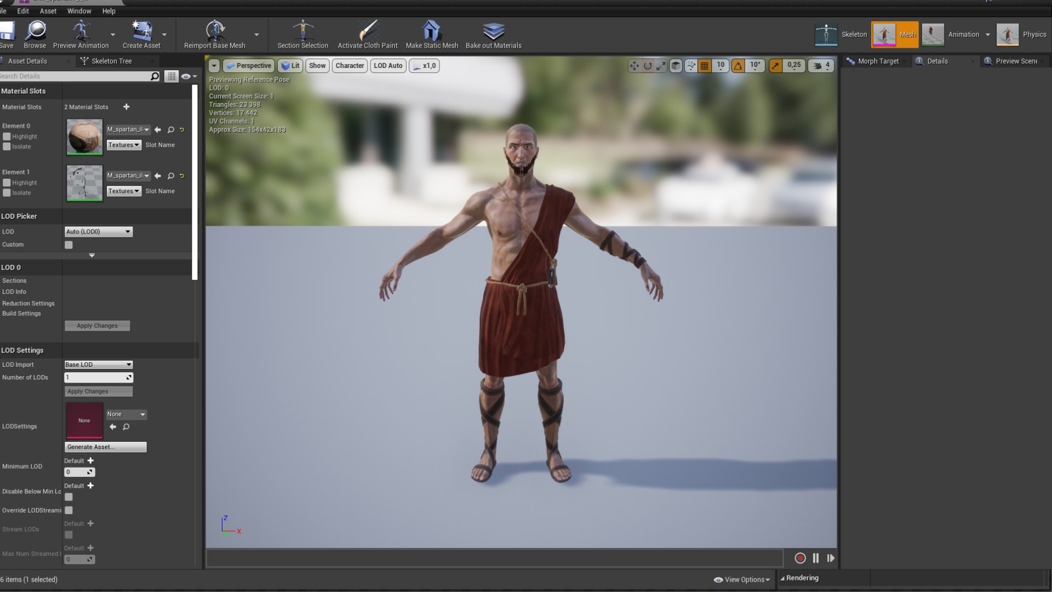Image resolution: width=1052 pixels, height=592 pixels.
Task: Add a new material slot
Action: pos(126,107)
